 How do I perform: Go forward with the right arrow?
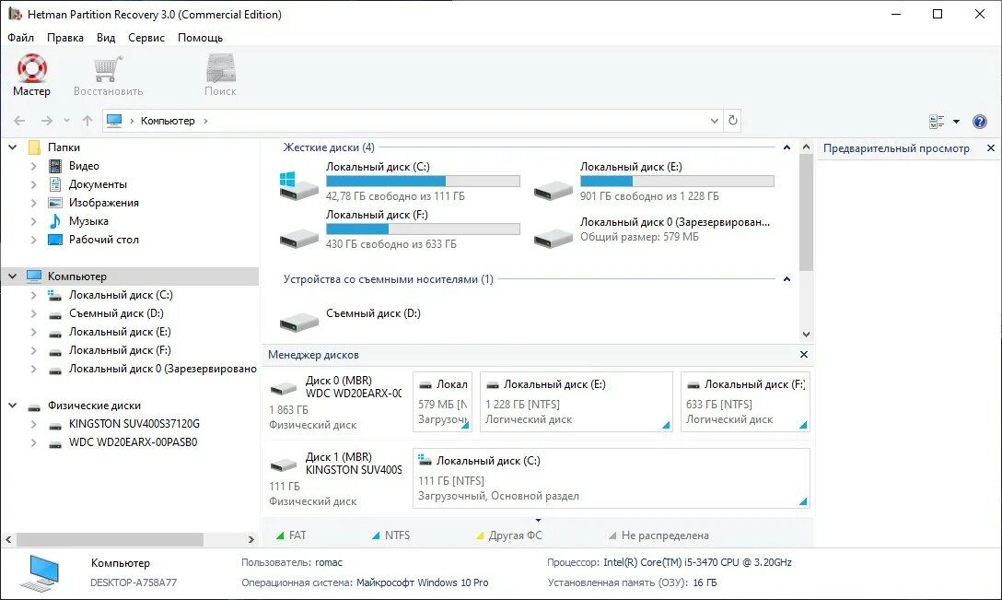pos(47,121)
